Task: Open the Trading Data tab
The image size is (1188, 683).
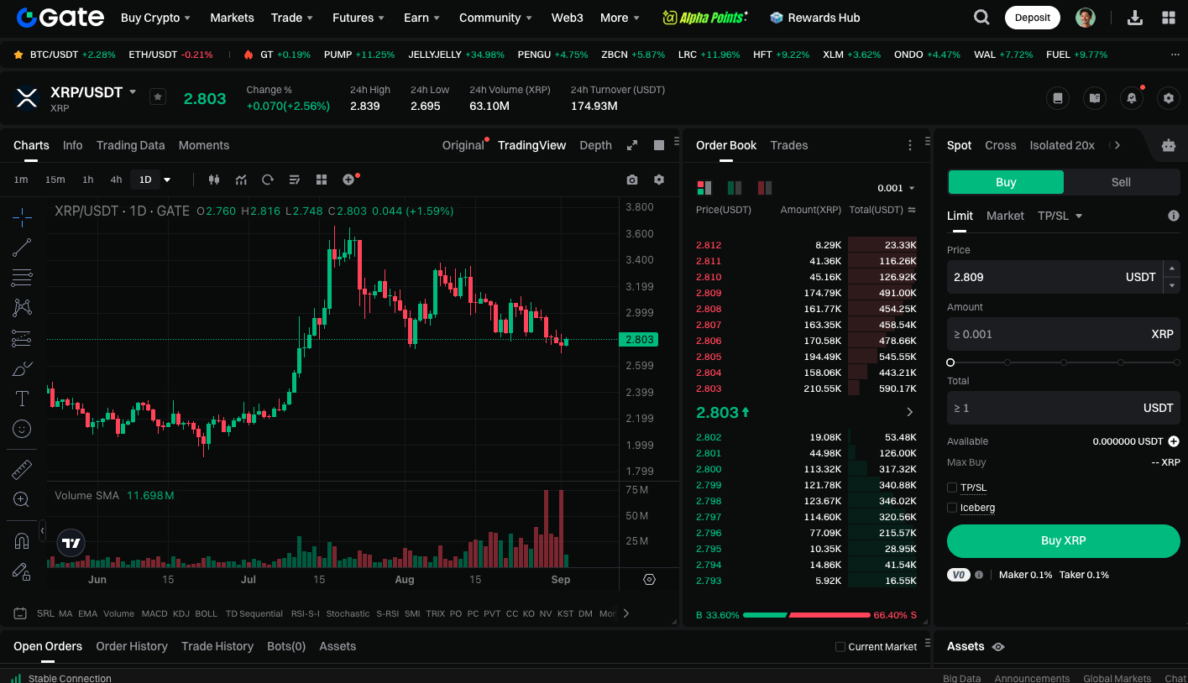Action: (x=130, y=145)
